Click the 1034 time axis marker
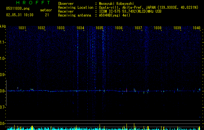The height and width of the screenshot is (130, 204). point(80,28)
